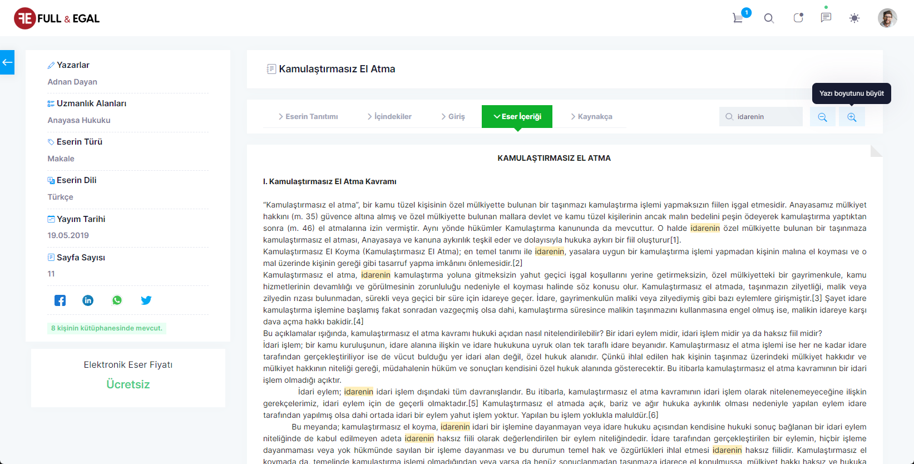Expand the Kaynakça tab

[x=591, y=117]
